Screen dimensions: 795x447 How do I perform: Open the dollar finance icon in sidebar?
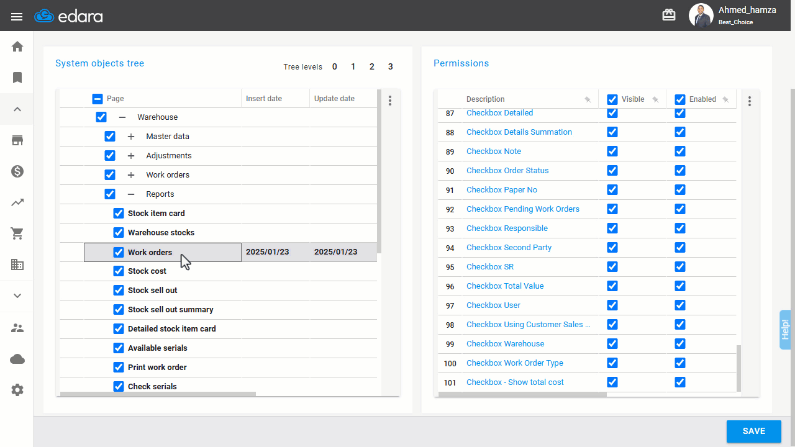(x=17, y=171)
